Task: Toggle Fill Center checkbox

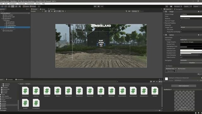Action: point(181,29)
